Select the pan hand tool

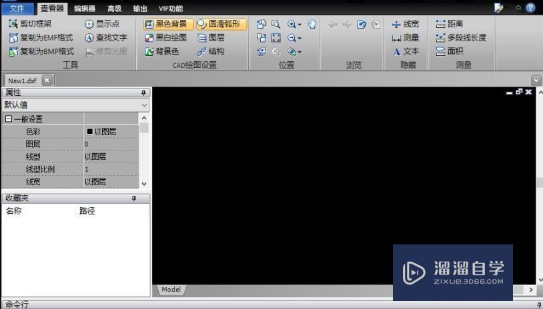(312, 24)
